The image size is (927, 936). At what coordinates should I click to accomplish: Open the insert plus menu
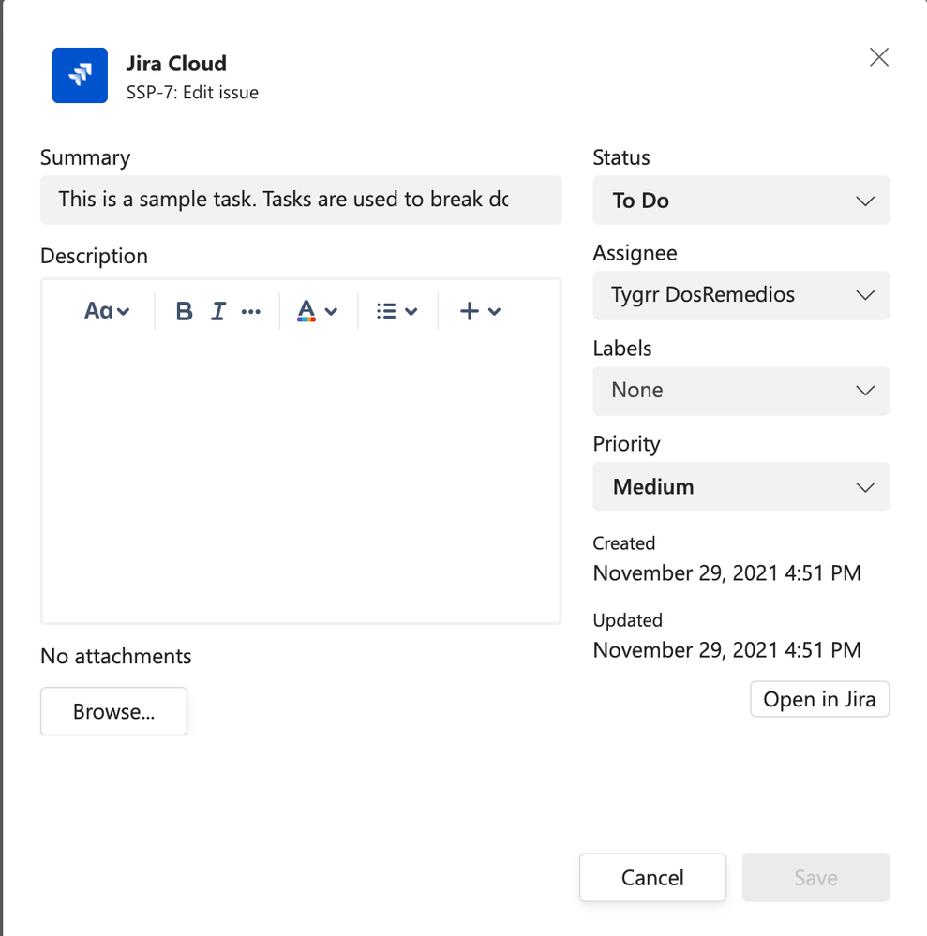point(480,311)
